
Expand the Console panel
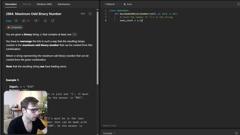coord(109,133)
